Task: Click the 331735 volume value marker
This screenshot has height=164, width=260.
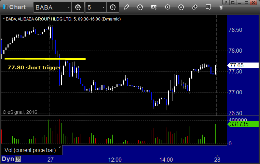Action: click(243, 124)
